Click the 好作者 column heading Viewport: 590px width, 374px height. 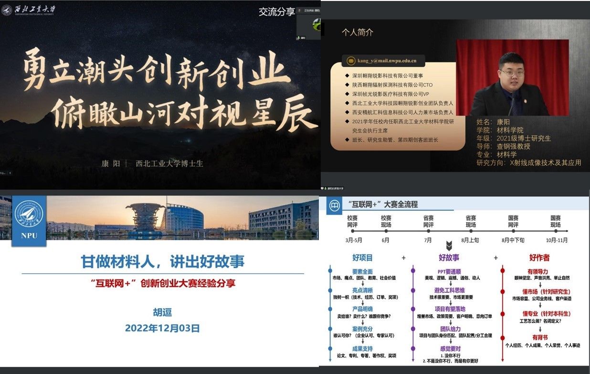pyautogui.click(x=539, y=257)
